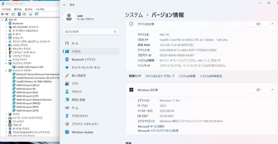This screenshot has height=144, width=278.
Task: Select WAN Miniport (IKEv2) entry
Action: 28,85
